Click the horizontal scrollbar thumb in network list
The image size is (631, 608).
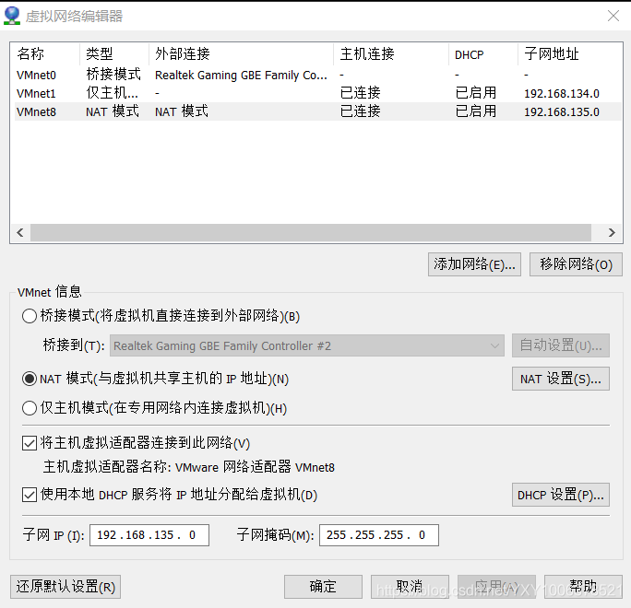pyautogui.click(x=311, y=233)
